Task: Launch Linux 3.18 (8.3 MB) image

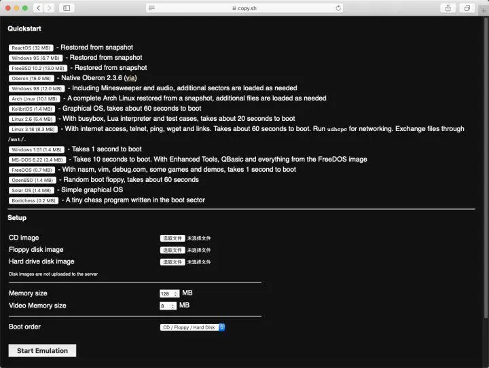Action: point(33,129)
